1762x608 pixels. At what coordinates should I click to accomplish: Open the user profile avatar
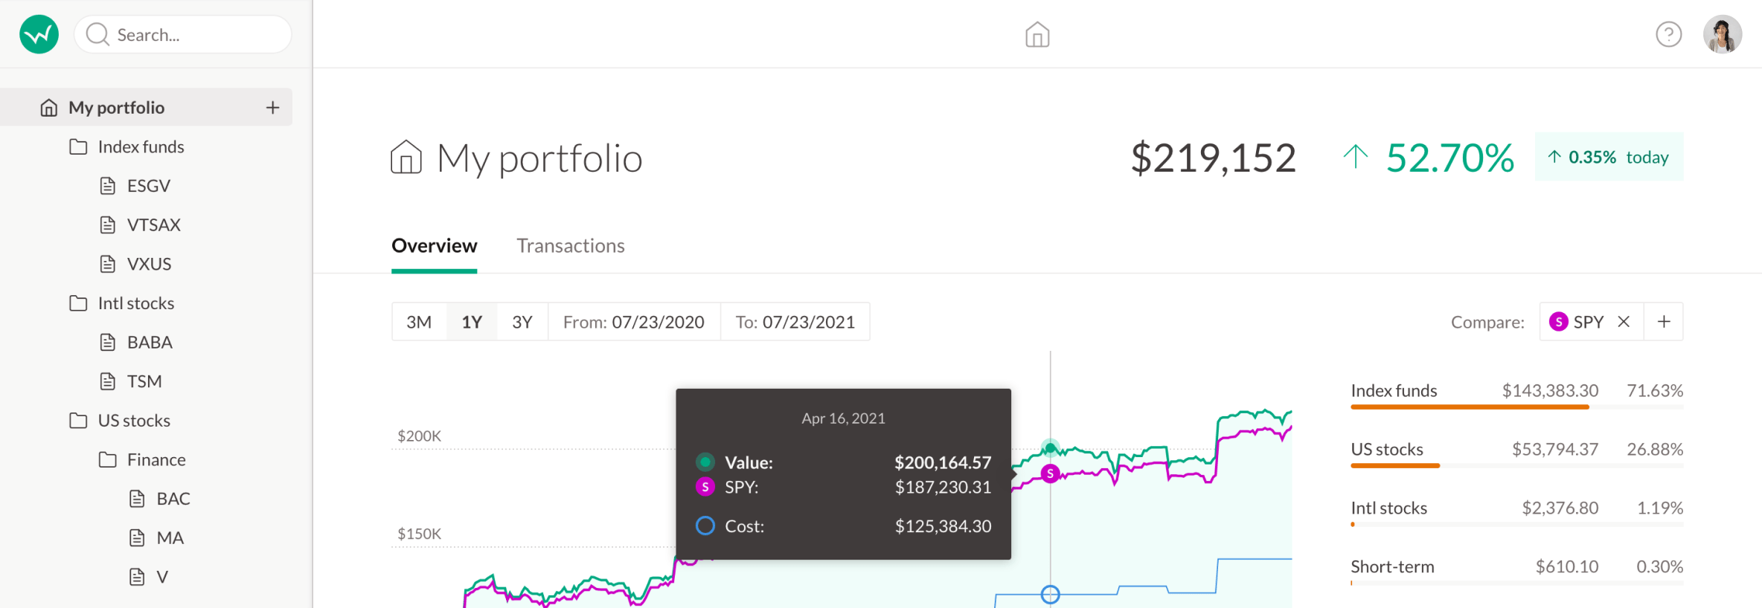tap(1722, 34)
